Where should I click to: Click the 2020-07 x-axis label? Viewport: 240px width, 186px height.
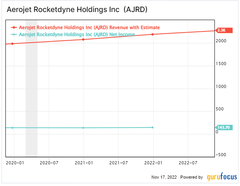tap(49, 163)
